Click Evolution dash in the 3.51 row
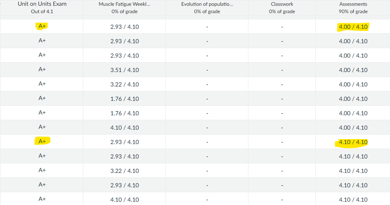 tap(207, 70)
